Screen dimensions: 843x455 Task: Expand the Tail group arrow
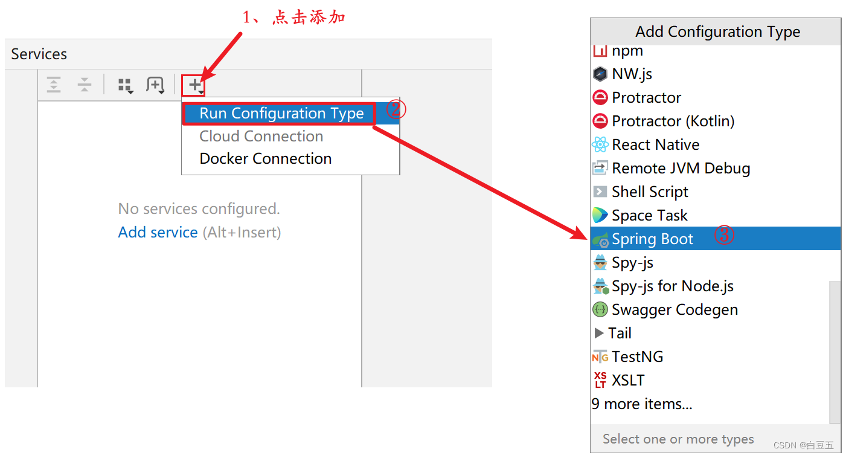[x=599, y=333]
